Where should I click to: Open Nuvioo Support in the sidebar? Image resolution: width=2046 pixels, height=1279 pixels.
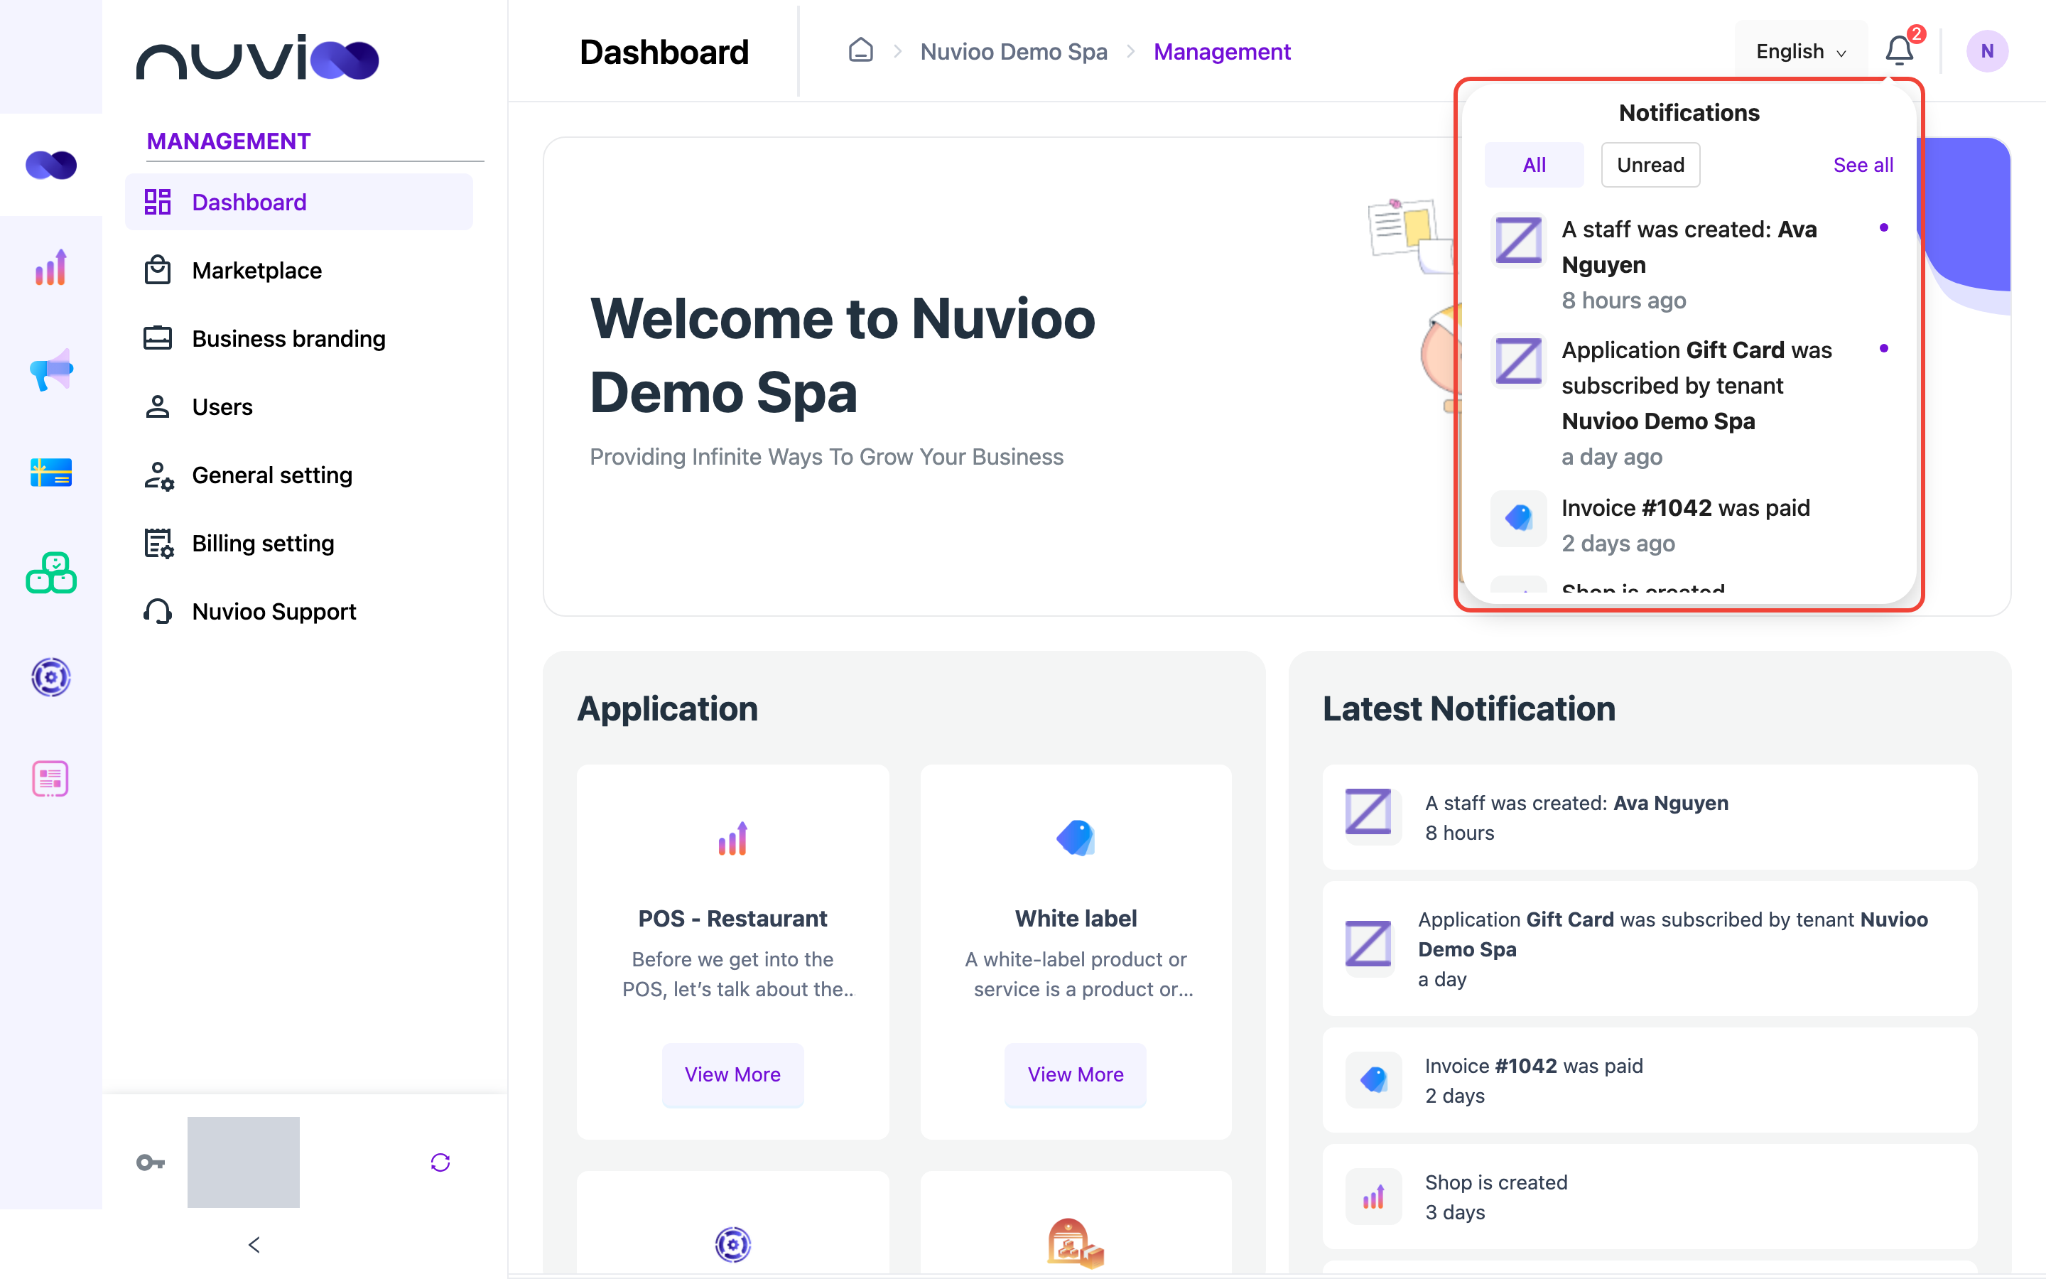coord(299,612)
